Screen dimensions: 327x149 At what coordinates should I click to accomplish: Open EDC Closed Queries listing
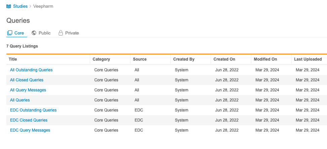click(29, 120)
